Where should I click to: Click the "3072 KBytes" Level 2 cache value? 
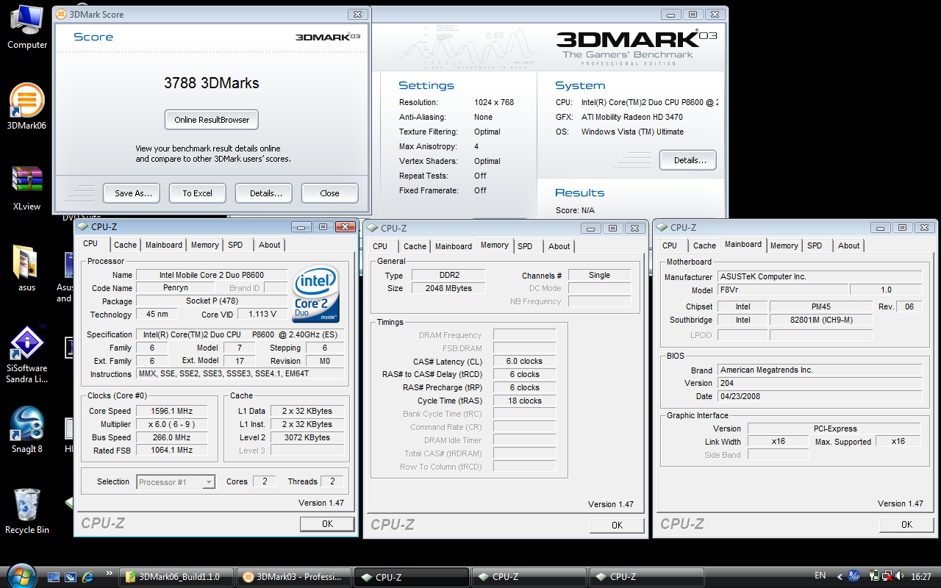tap(307, 437)
